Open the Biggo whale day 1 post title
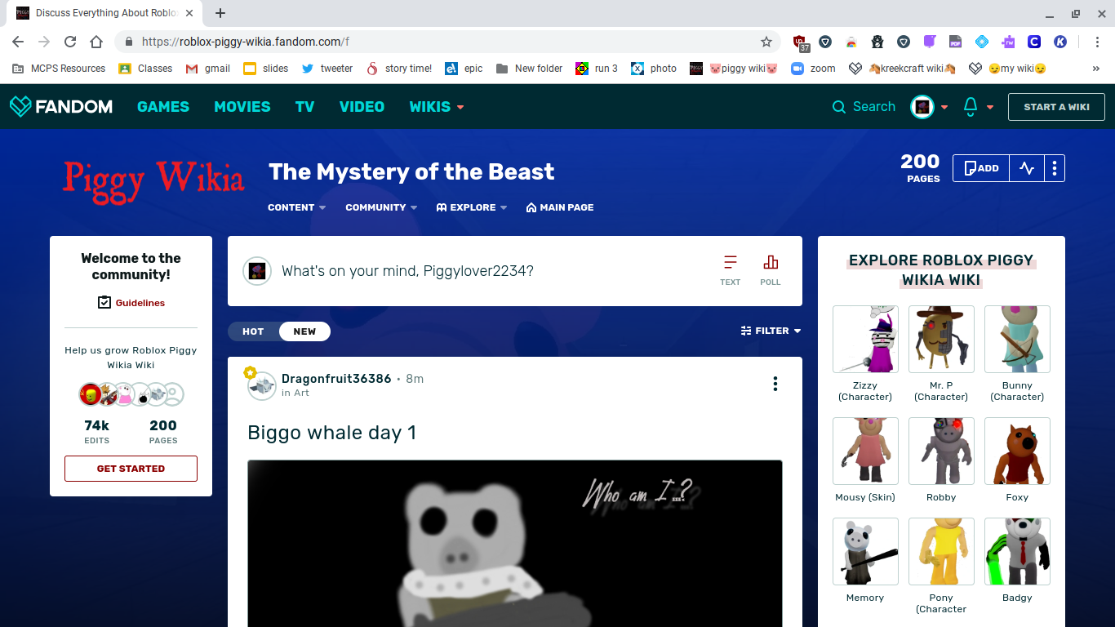 point(332,433)
